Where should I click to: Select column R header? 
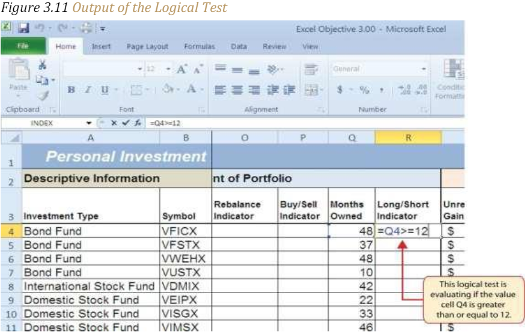(x=408, y=138)
